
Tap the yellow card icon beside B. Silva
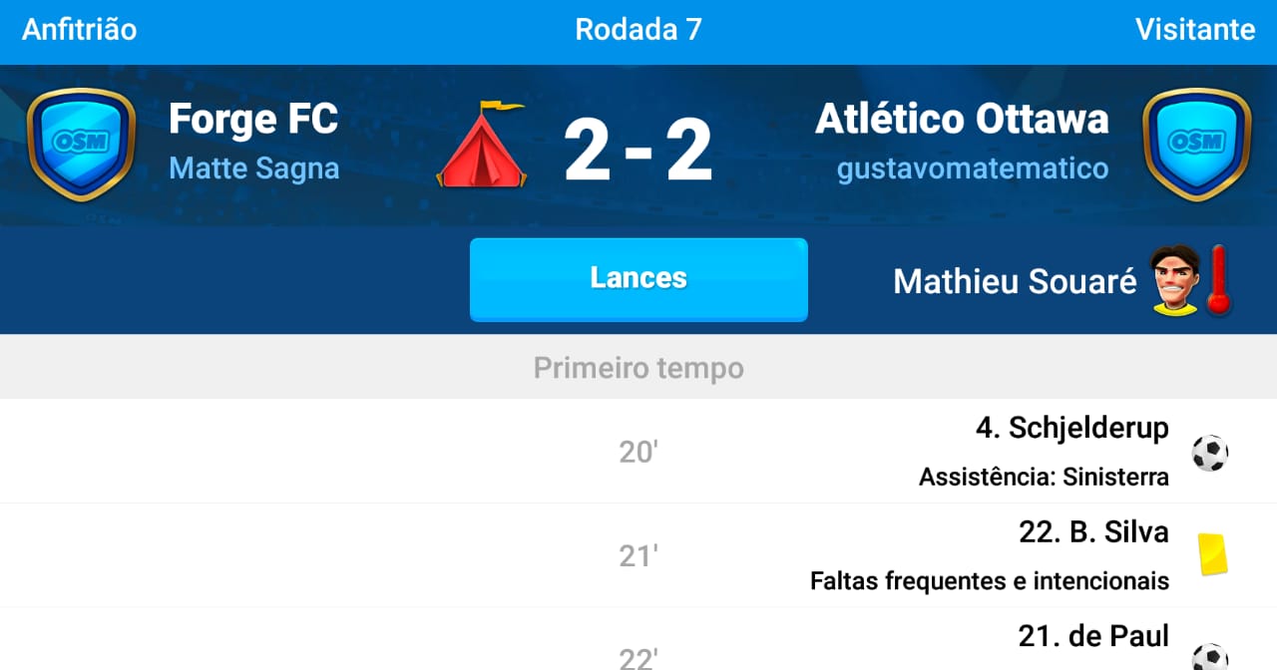[x=1211, y=554]
